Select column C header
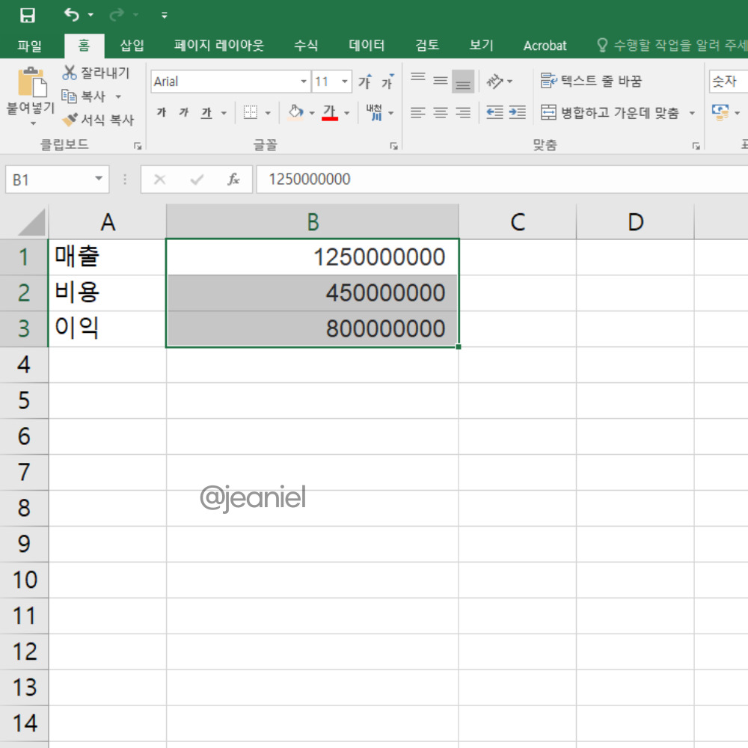Image resolution: width=748 pixels, height=748 pixels. [x=518, y=222]
